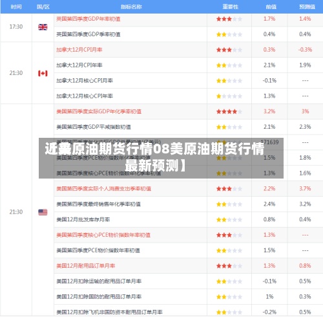Click previous value 3.2% for 美国实际GDP年化季率
The image size is (323, 317).
(269, 111)
